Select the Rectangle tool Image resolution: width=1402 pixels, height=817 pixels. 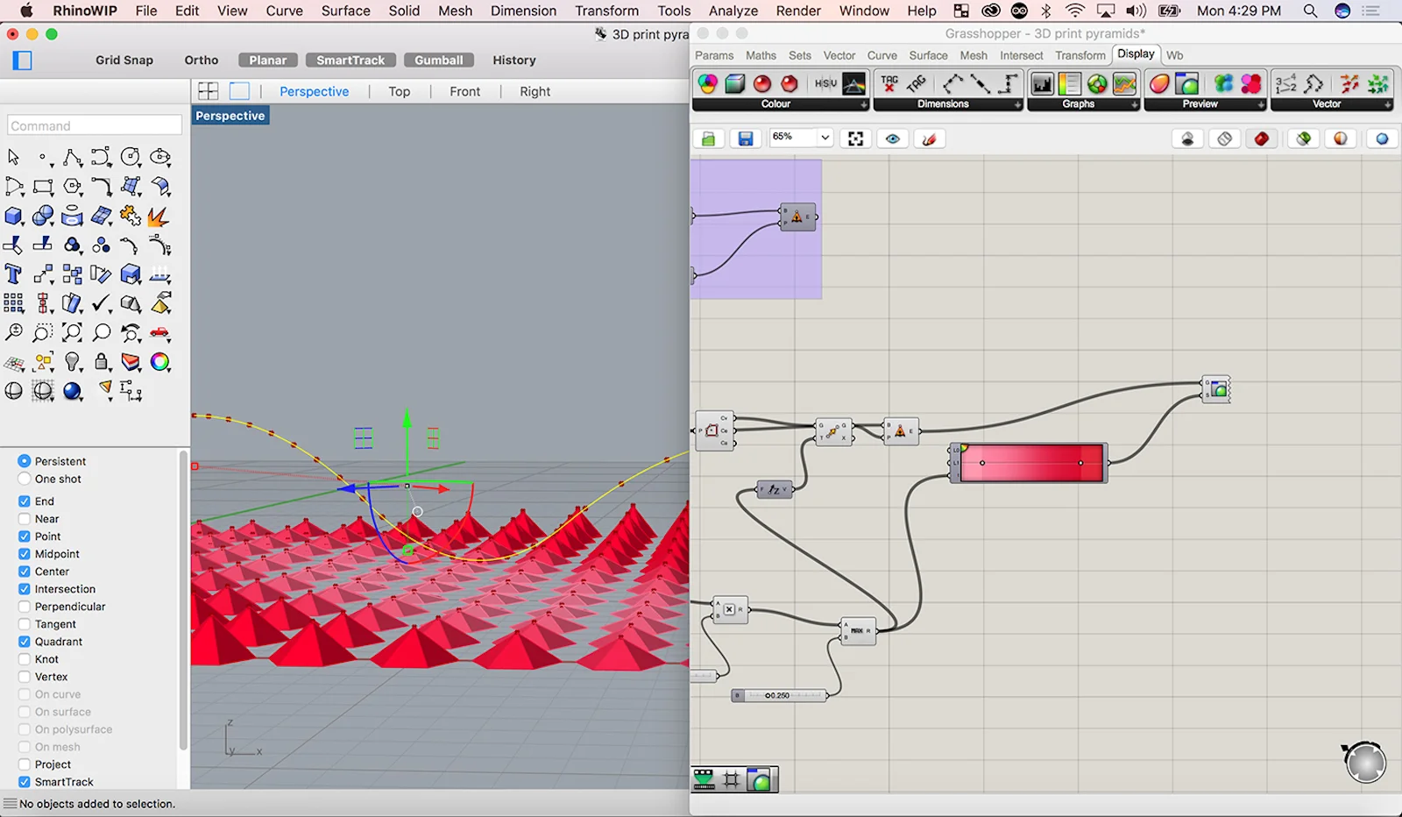coord(43,187)
